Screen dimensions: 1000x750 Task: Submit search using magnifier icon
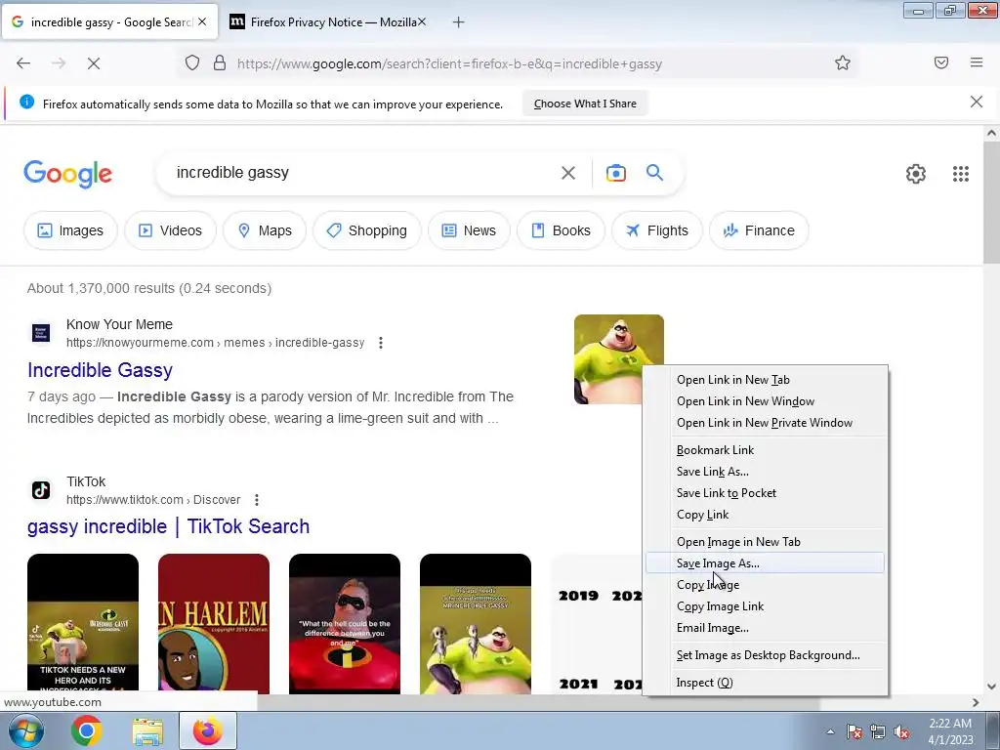(654, 172)
